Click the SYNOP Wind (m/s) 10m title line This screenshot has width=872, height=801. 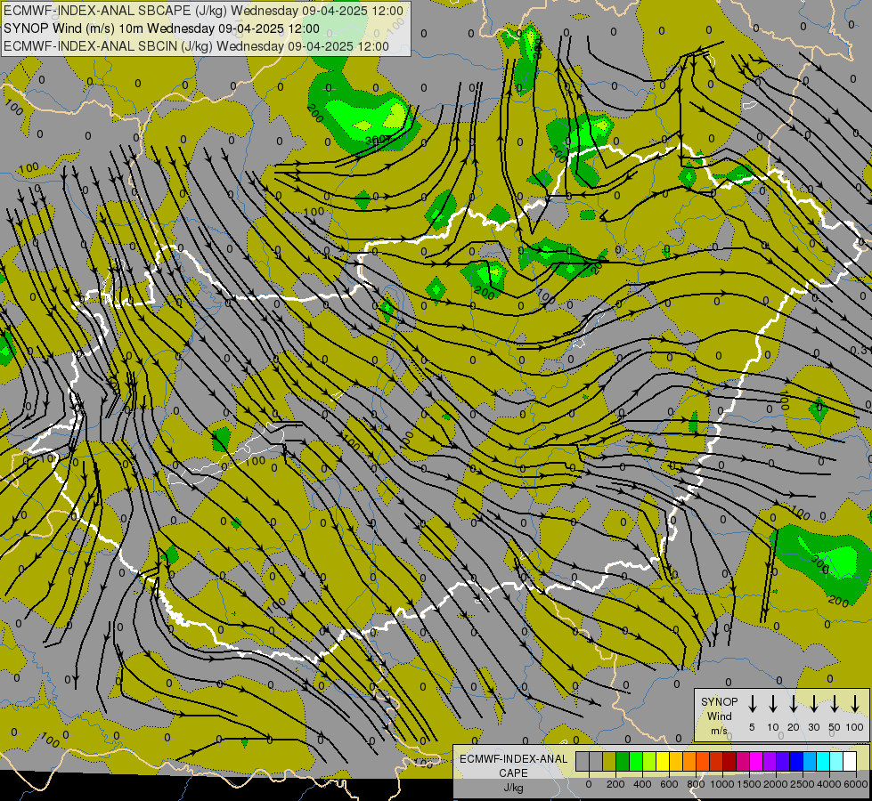click(x=161, y=28)
